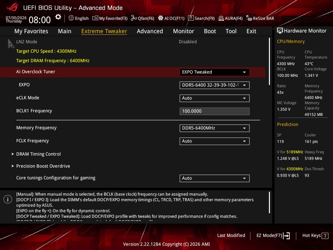Click the 100.00 MHz BCLK value
This screenshot has height=250, width=333.
287,76
